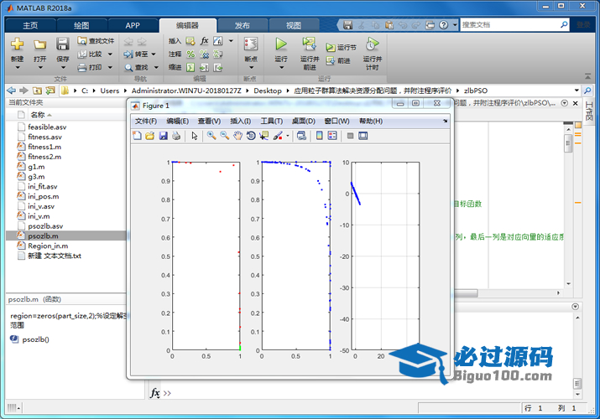This screenshot has width=600, height=419.
Task: Switch to the 绘图 (Plots) tab
Action: [x=81, y=26]
